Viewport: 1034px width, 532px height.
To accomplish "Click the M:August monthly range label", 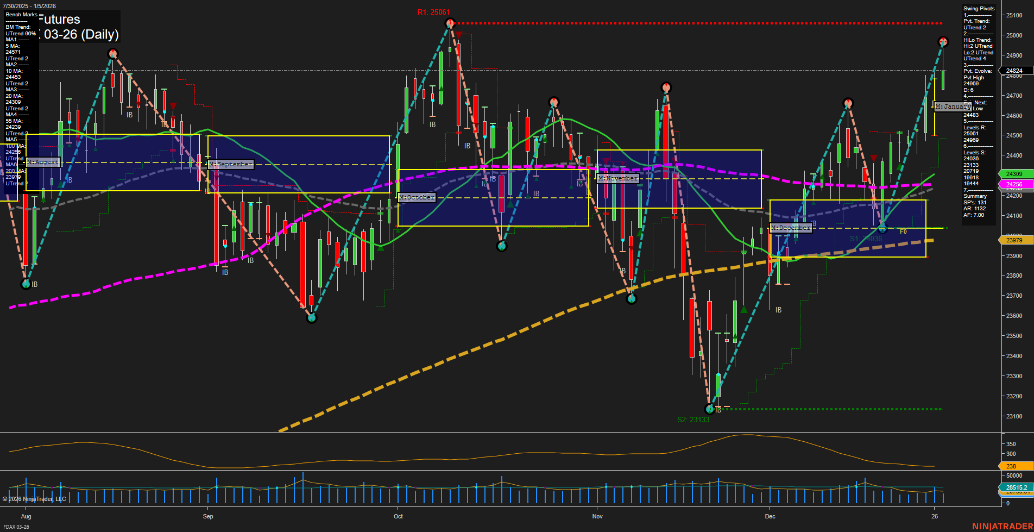I will click(x=43, y=161).
